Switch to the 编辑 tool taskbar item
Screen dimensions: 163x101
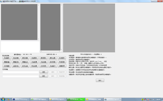tap(94, 99)
